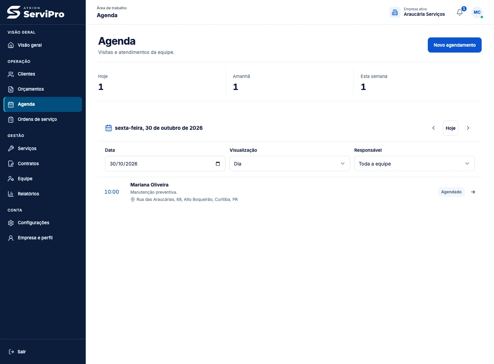
Task: Click the Data input field
Action: 165,163
